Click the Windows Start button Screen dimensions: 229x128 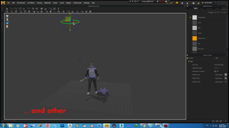(3, 126)
